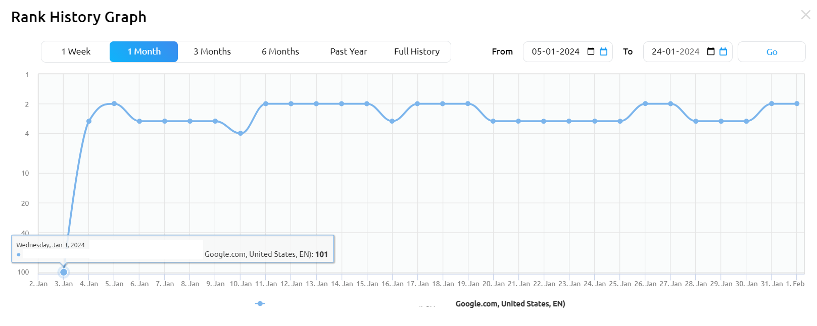Show the 3 Months rank history
The height and width of the screenshot is (326, 817).
point(212,51)
